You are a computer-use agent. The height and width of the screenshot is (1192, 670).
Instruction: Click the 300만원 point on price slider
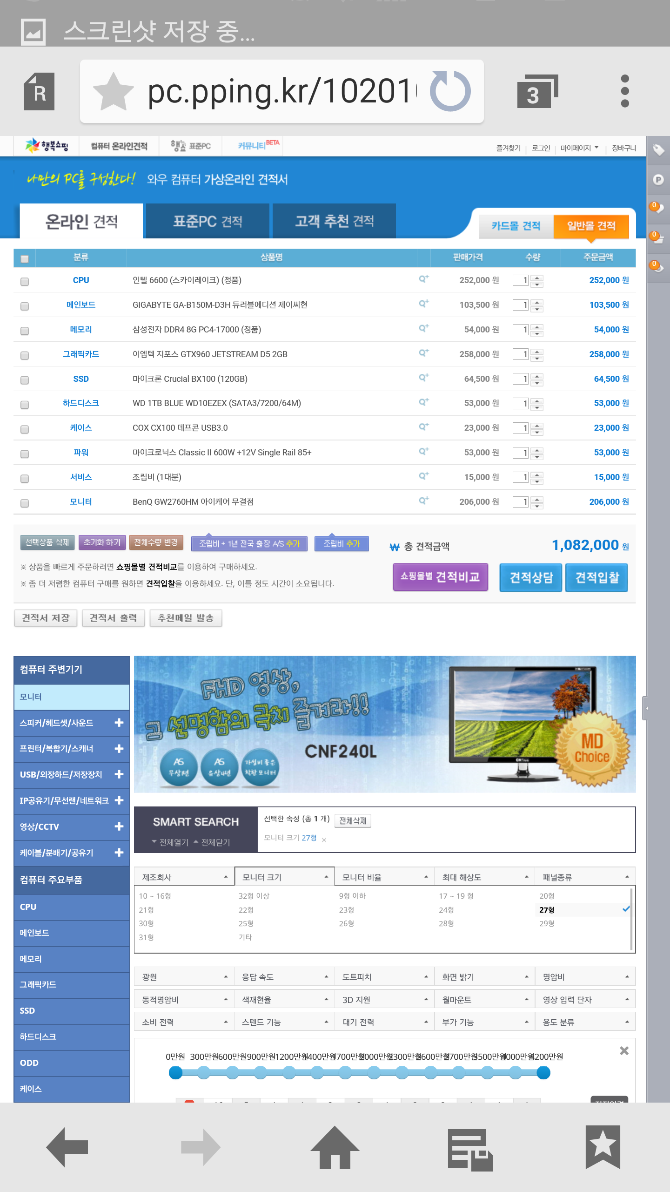pyautogui.click(x=204, y=1073)
